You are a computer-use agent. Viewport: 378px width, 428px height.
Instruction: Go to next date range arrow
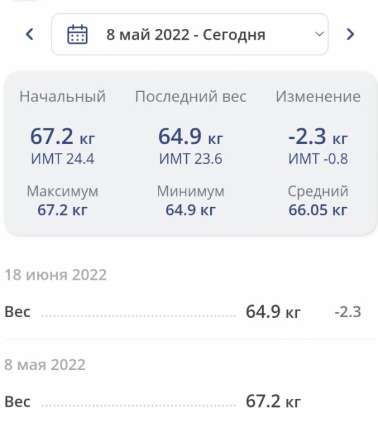(x=350, y=35)
